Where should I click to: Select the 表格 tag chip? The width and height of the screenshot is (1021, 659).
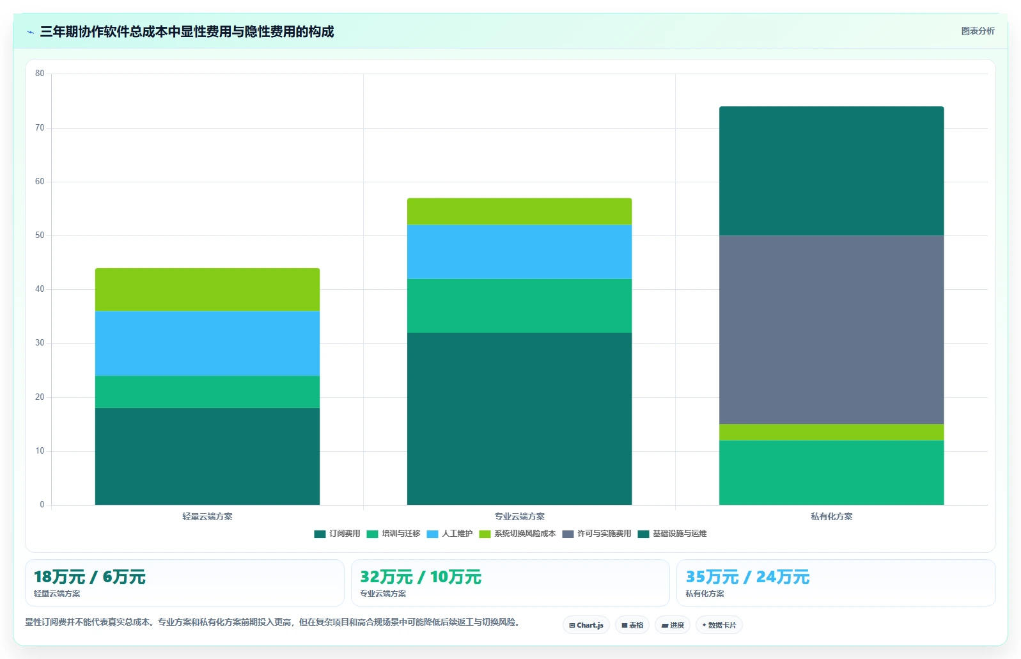[632, 625]
